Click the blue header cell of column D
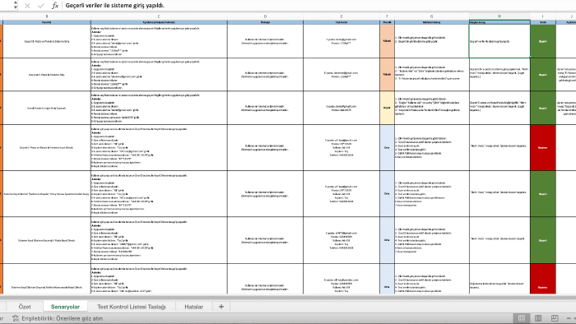Viewport: 576px width, 324px height. [265, 22]
